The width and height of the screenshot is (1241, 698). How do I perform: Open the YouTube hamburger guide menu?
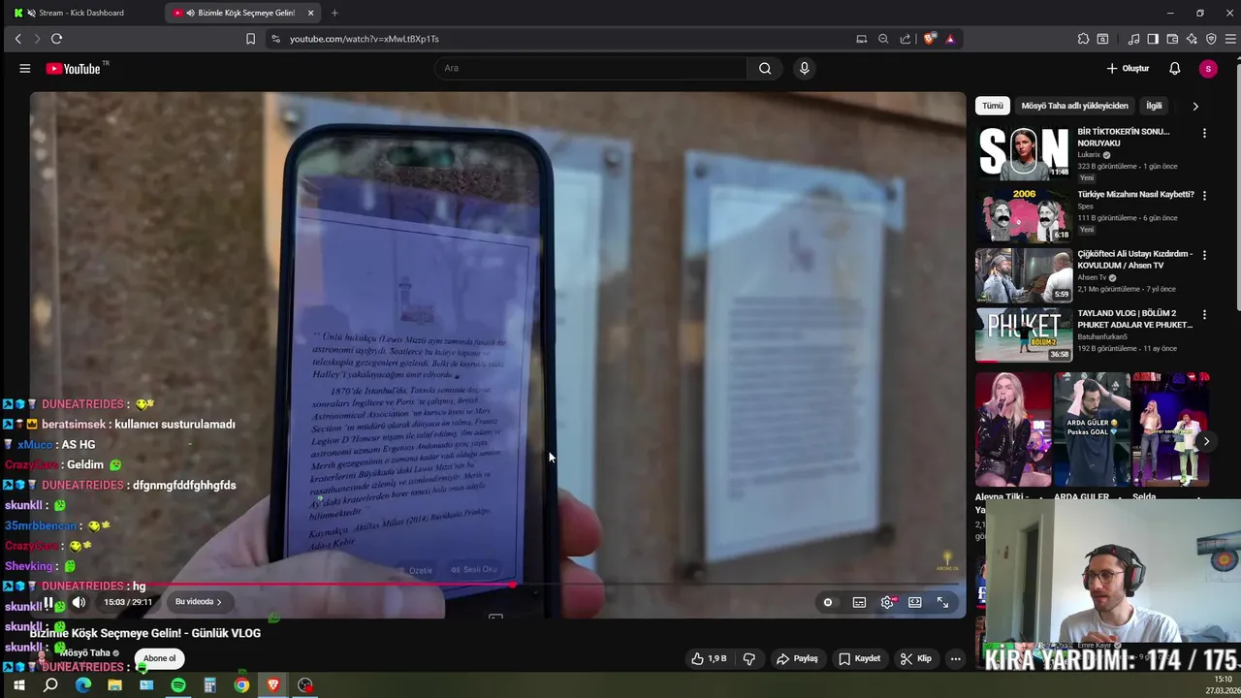click(25, 69)
